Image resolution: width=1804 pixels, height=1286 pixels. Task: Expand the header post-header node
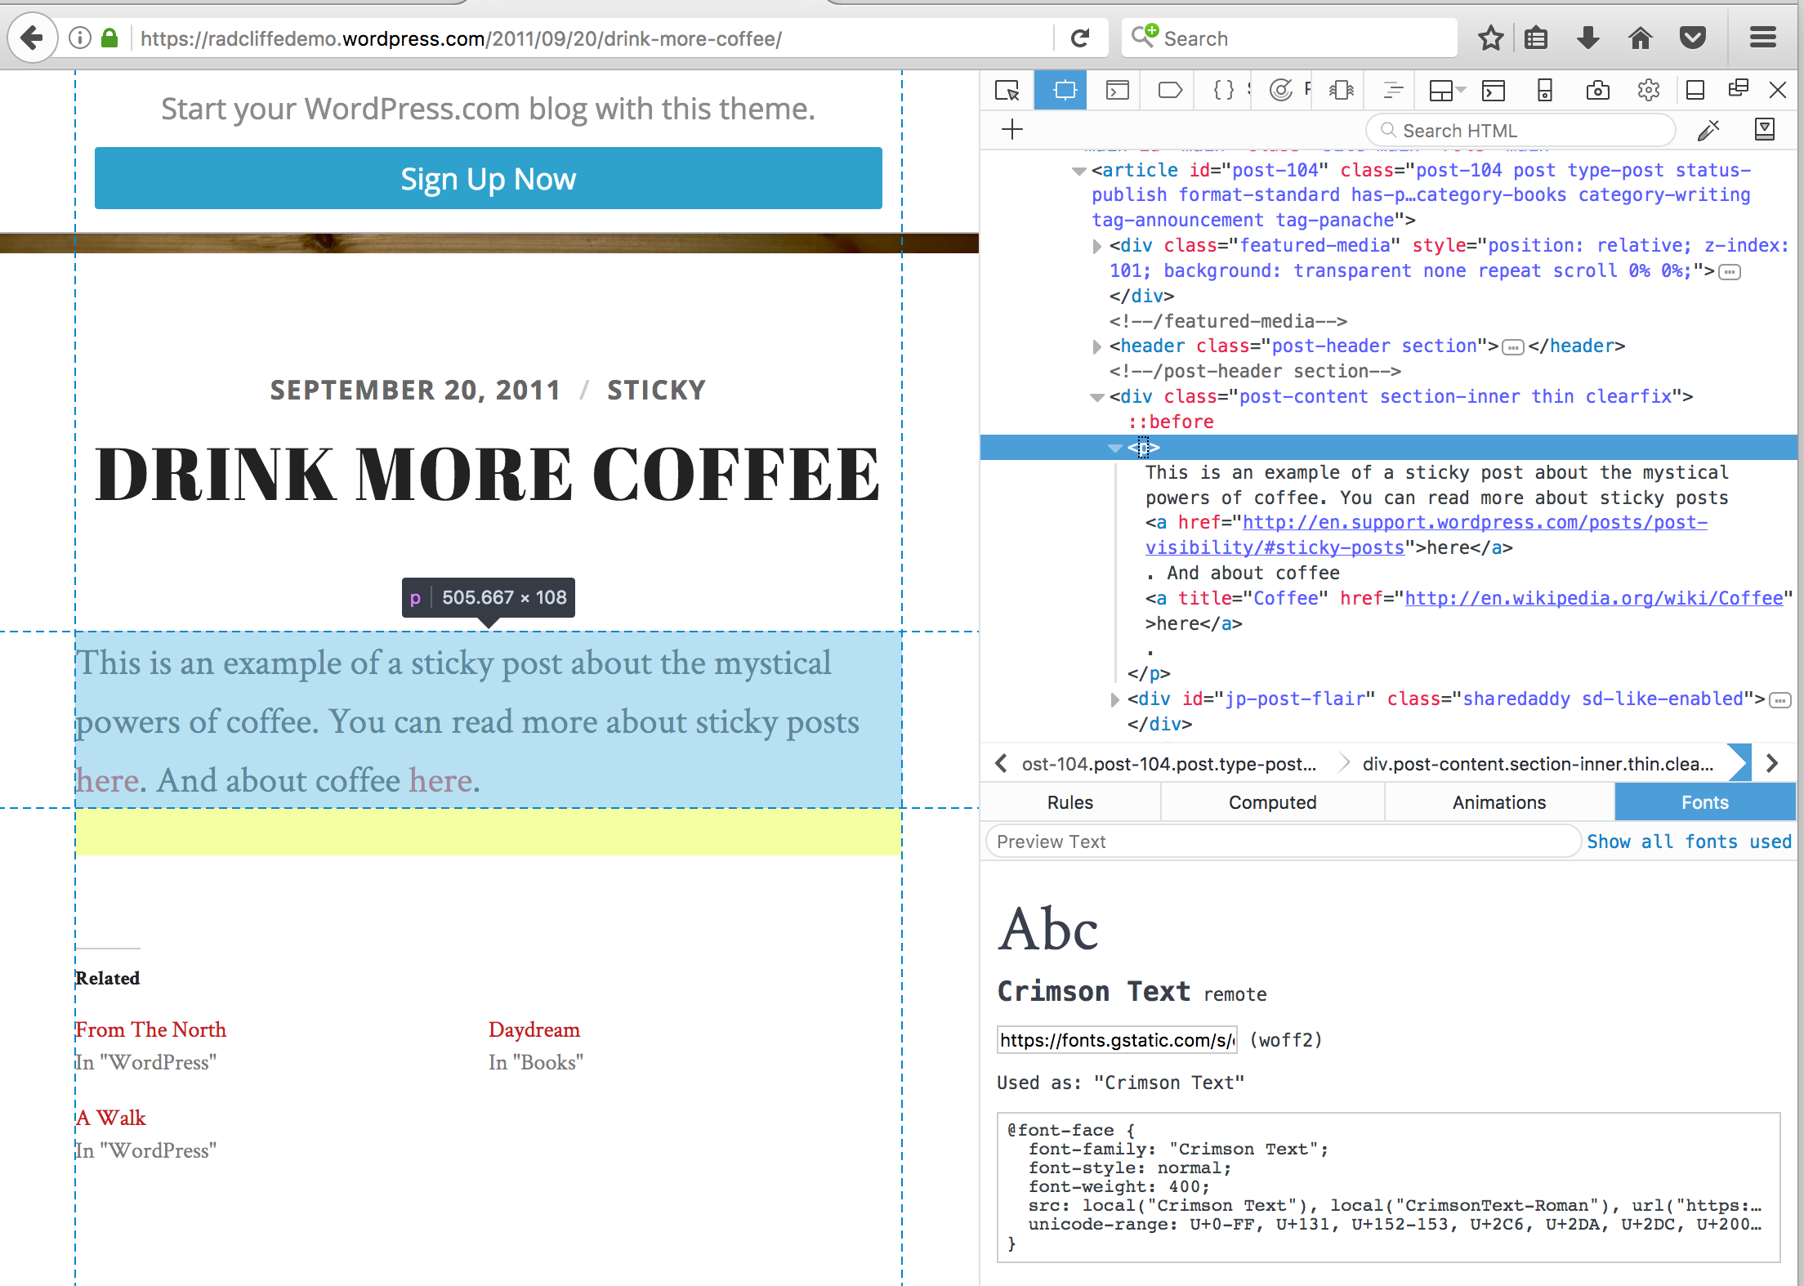(x=1097, y=346)
